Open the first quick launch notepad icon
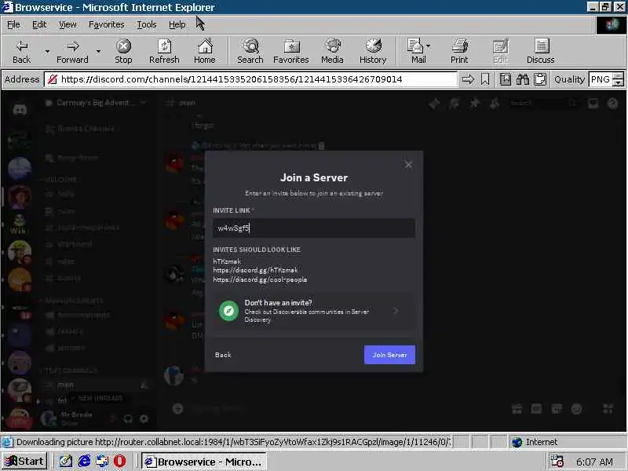Viewport: 628px width, 471px height. [66, 462]
